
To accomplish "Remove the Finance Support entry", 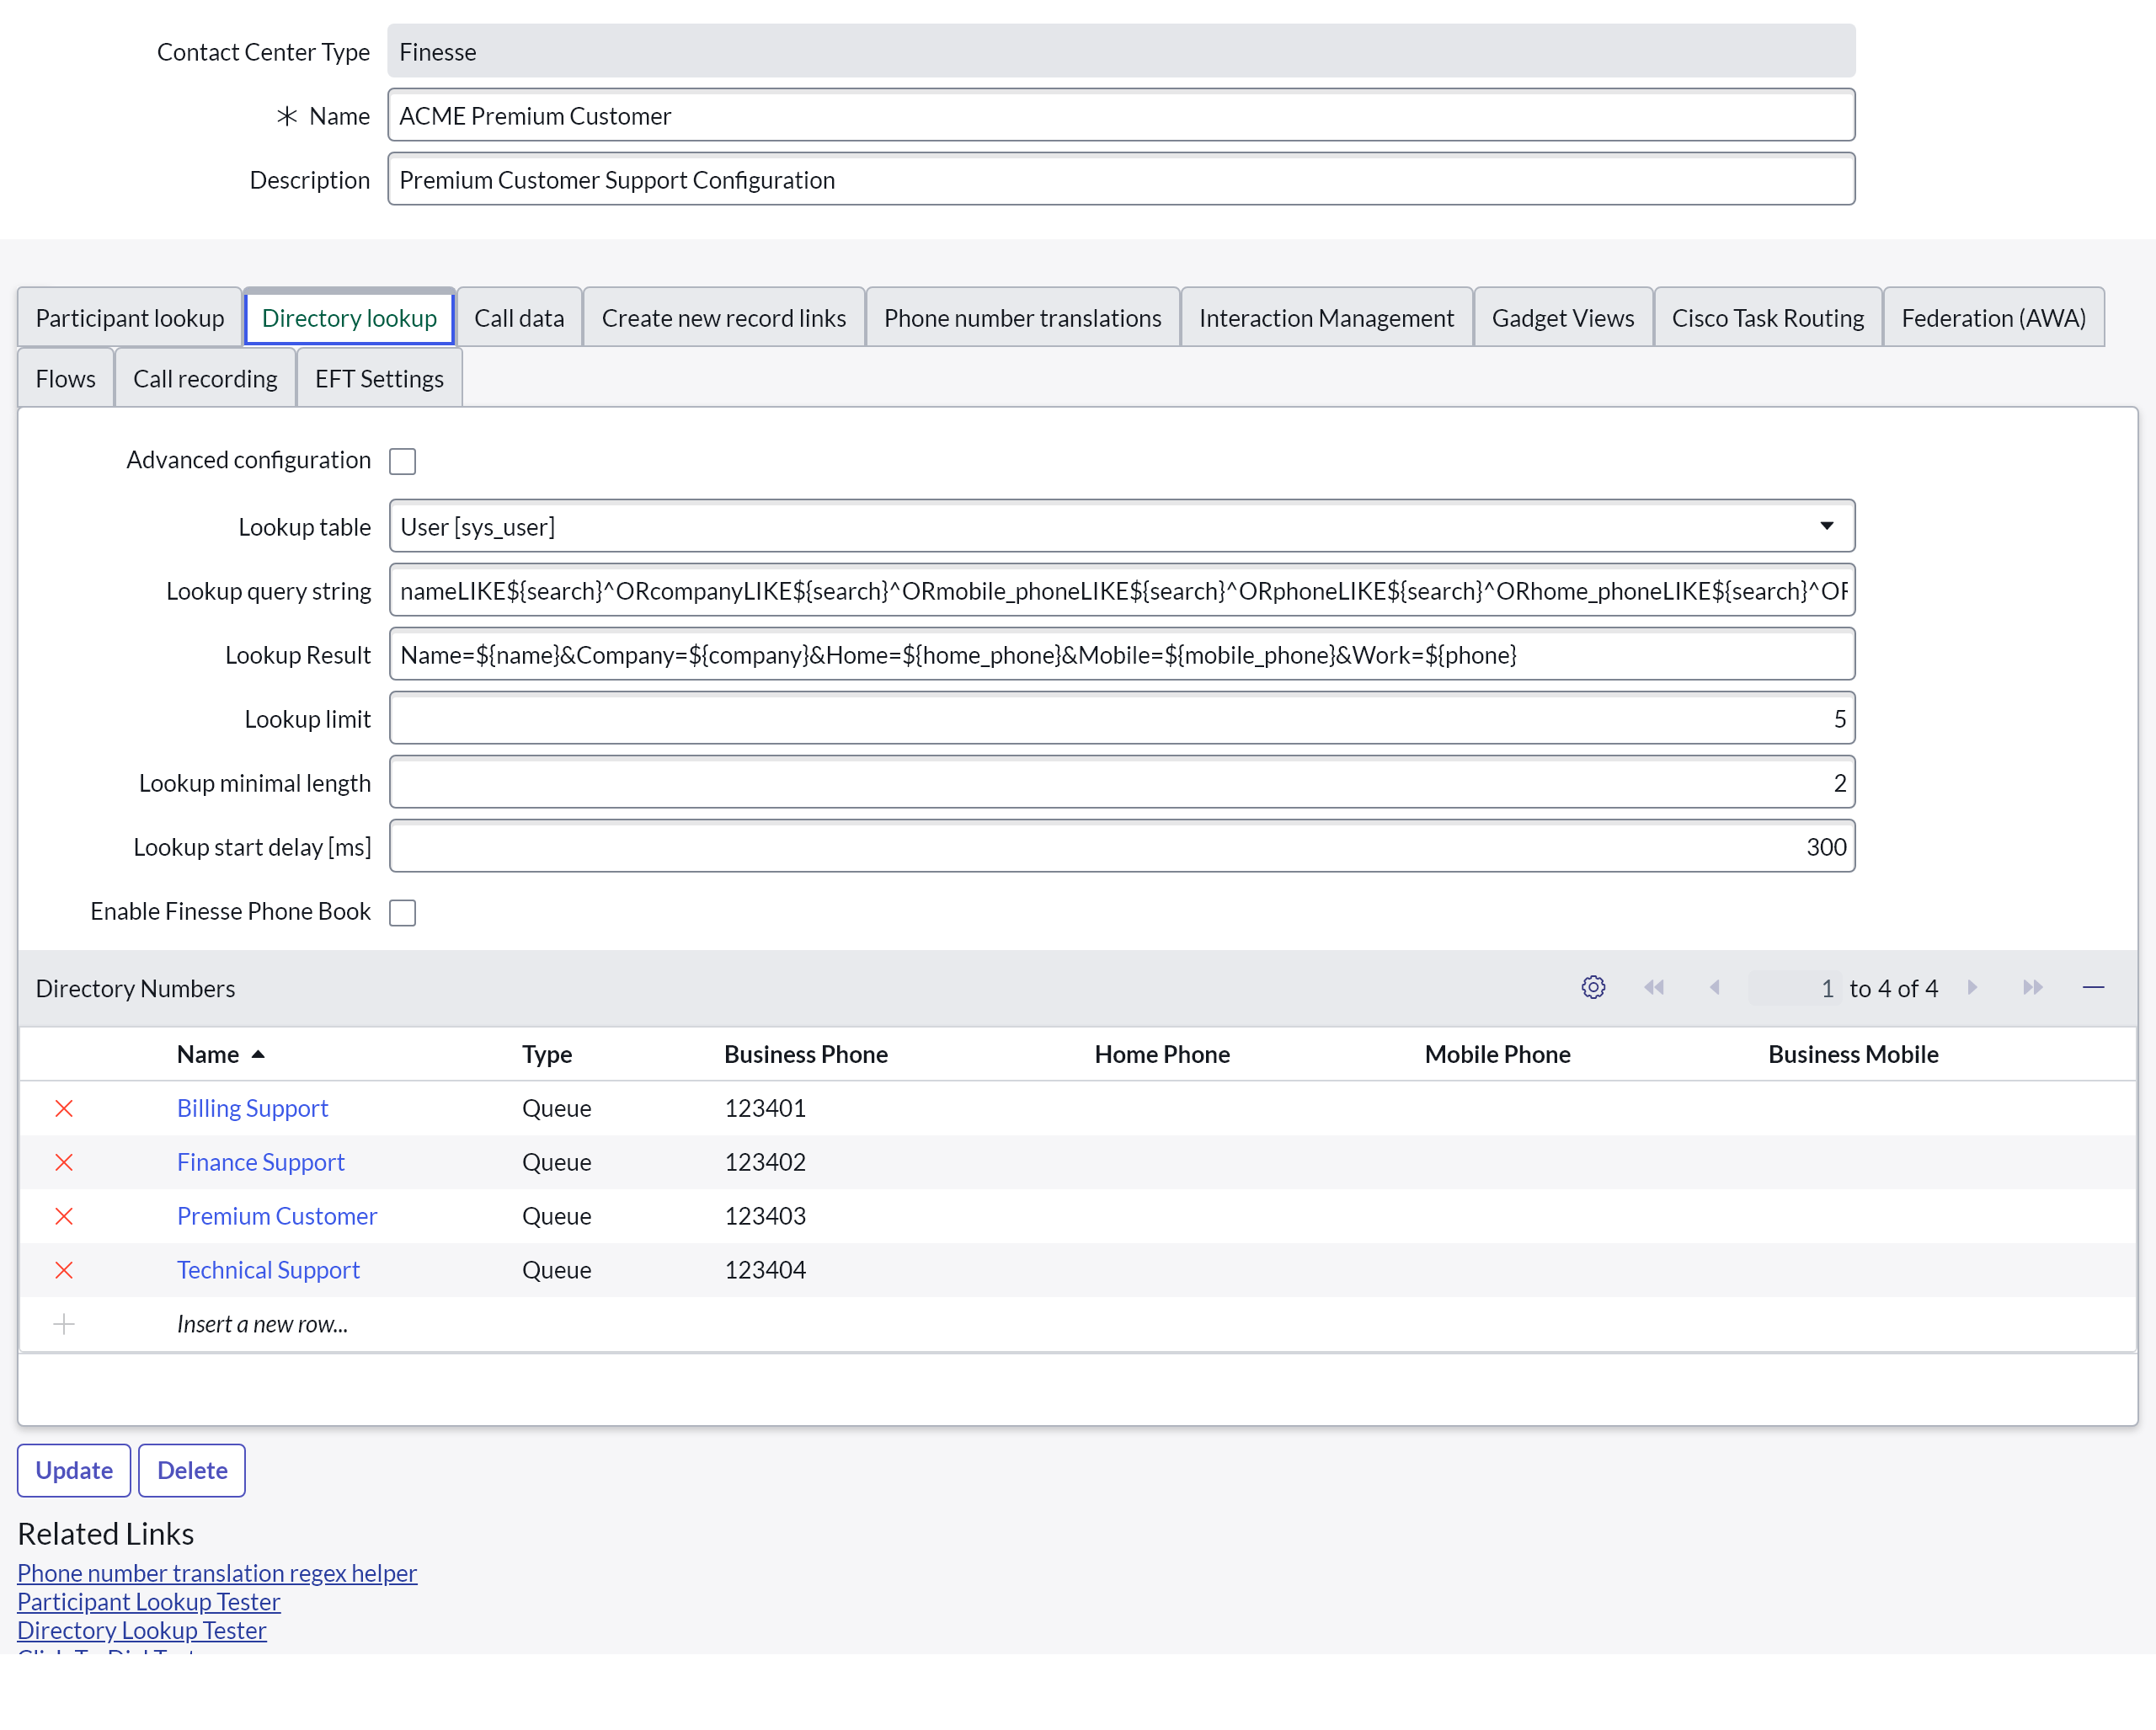I will coord(64,1162).
